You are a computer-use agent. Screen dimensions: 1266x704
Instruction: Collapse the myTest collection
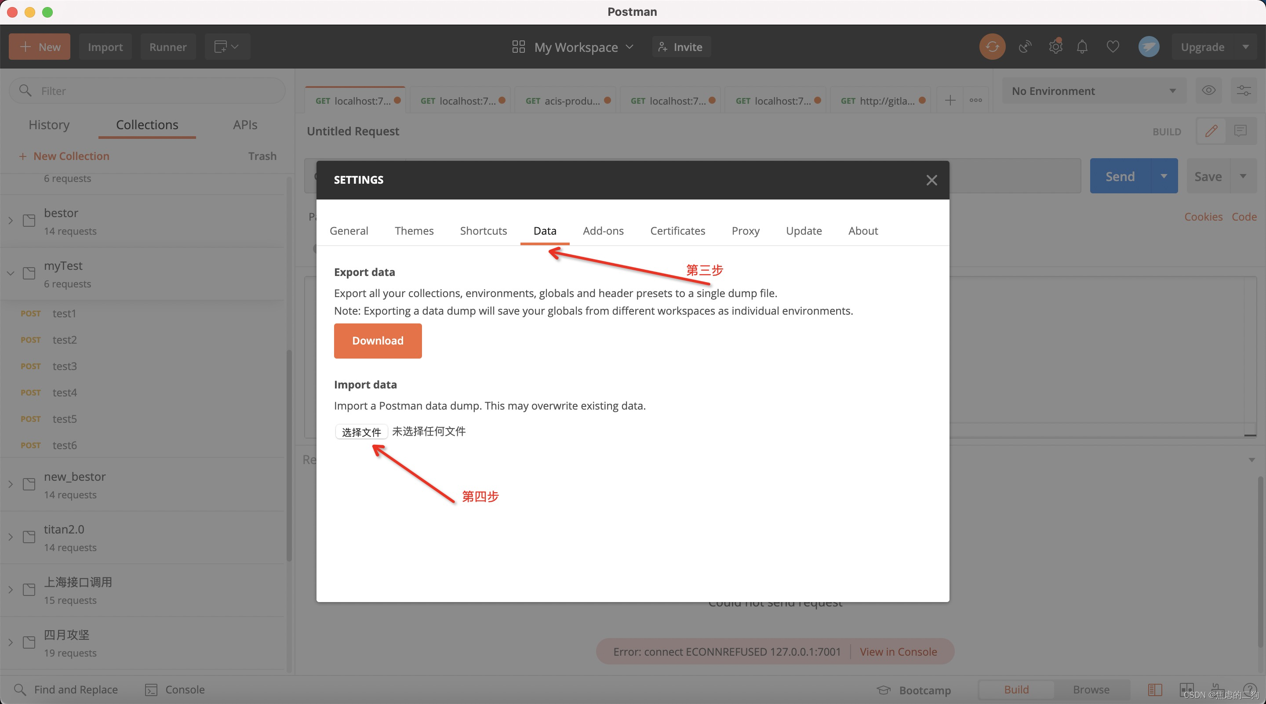[11, 273]
